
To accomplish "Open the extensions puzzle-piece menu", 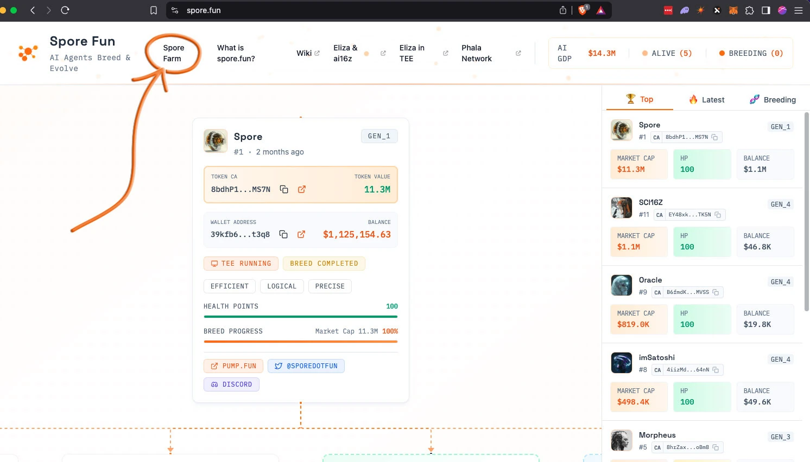I will tap(750, 10).
